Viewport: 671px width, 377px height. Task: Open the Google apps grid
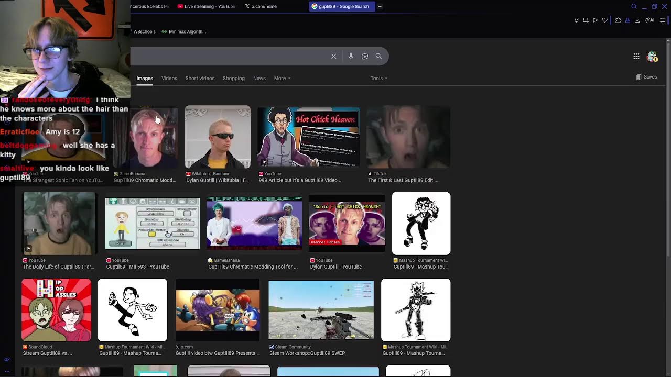pyautogui.click(x=636, y=56)
